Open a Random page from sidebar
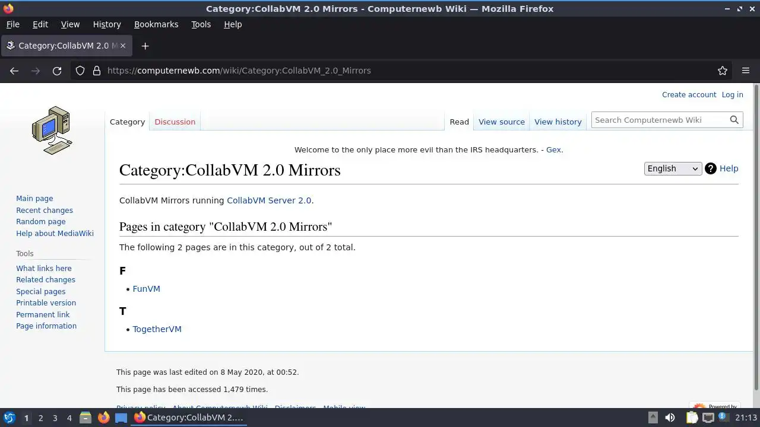This screenshot has height=427, width=760. click(41, 222)
